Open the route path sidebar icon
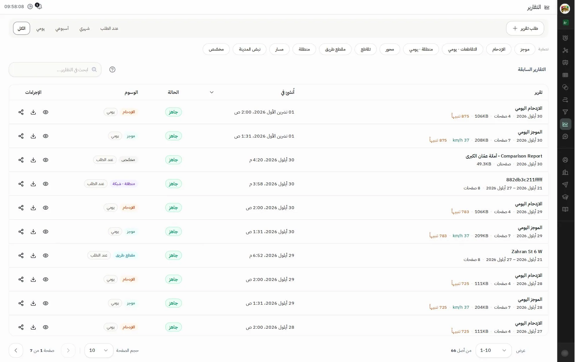 (x=565, y=100)
